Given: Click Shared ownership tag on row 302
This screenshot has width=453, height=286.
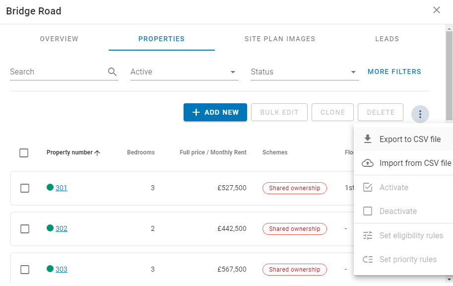Looking at the screenshot, I should click(x=295, y=229).
